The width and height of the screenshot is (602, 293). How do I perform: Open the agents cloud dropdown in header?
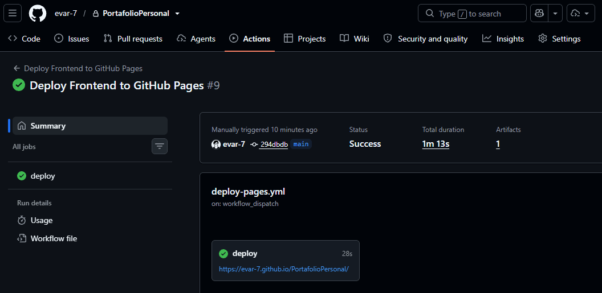tap(580, 14)
